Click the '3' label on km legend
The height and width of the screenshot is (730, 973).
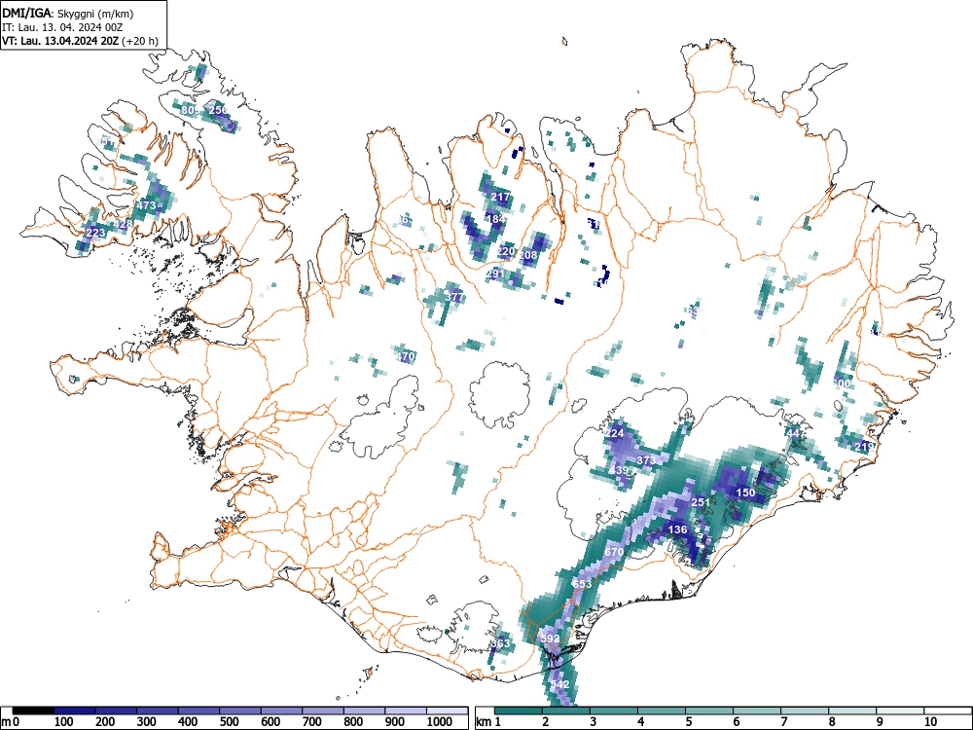[594, 722]
